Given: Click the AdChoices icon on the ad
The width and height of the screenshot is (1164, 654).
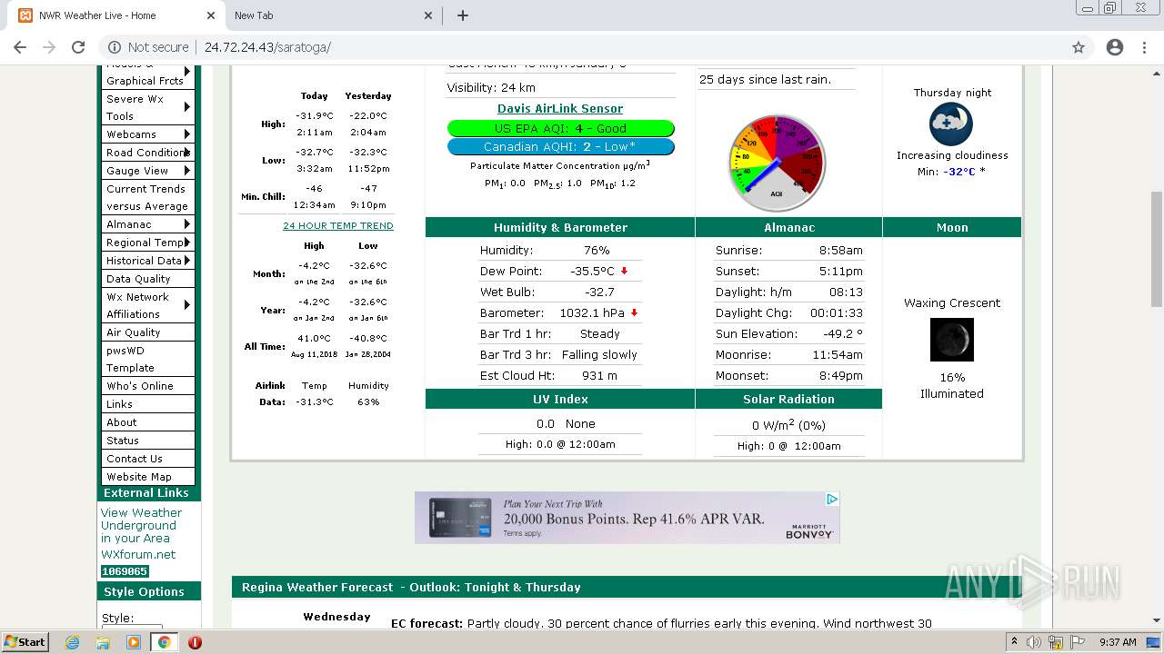Looking at the screenshot, I should point(832,499).
